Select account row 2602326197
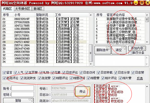150x103 pixels. 44,19
